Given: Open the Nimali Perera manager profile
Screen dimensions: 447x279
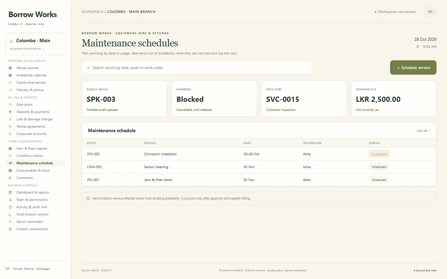Looking at the screenshot, I should pos(28,269).
